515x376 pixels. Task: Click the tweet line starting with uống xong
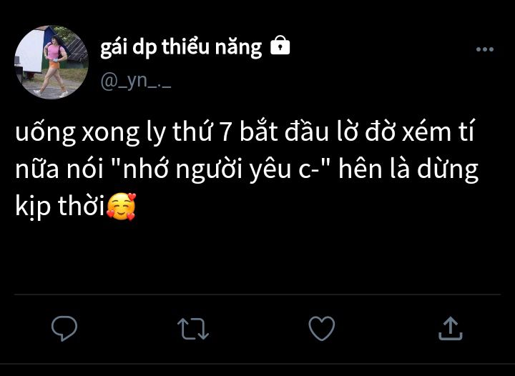click(x=245, y=132)
